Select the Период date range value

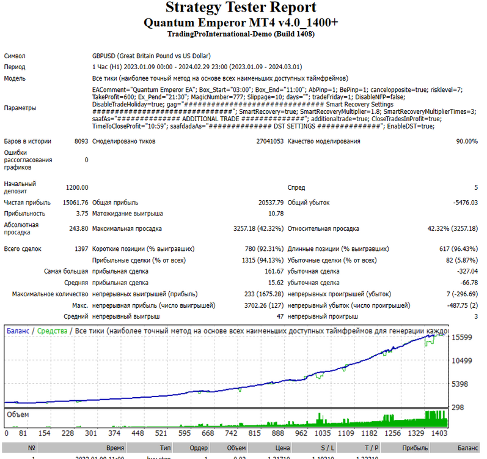(197, 67)
